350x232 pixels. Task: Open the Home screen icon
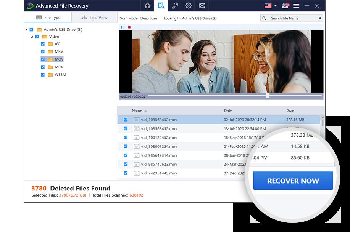coord(147,6)
